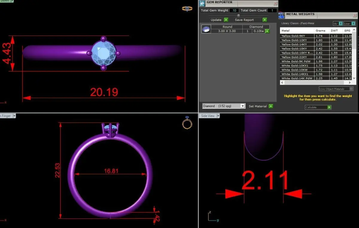Click the green arrow next to Save Report
Screen dimensions: 359x228
pos(264,20)
